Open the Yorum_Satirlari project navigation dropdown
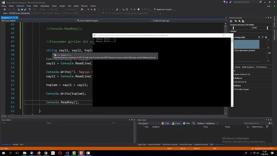 coord(39,21)
